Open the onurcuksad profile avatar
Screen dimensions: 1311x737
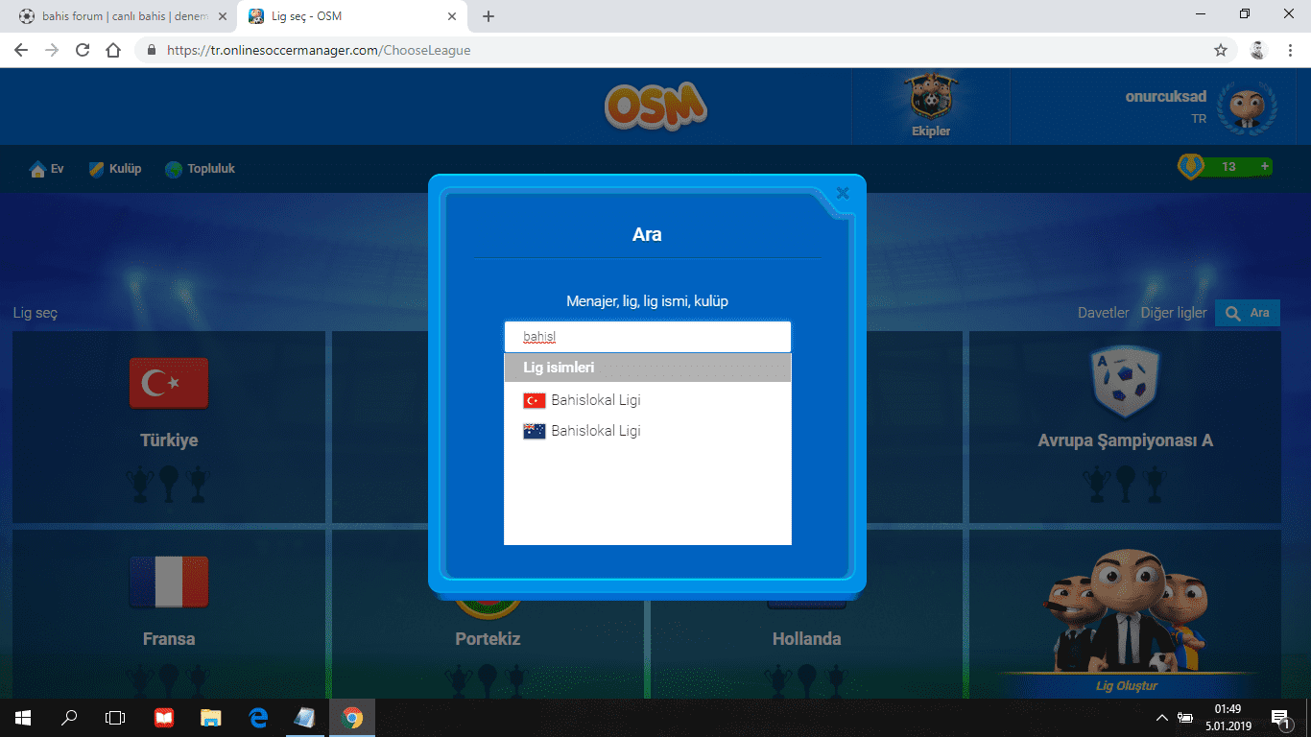1248,107
